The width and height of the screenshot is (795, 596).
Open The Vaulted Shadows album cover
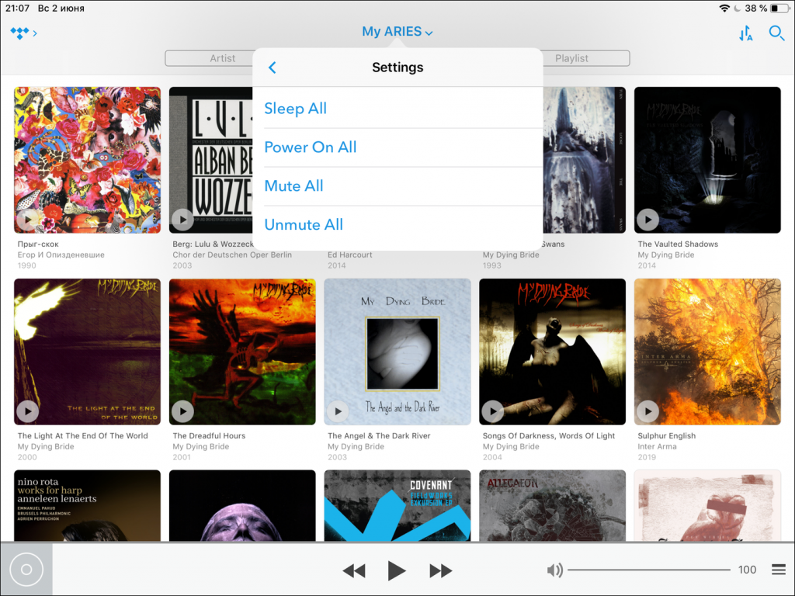[x=707, y=160]
